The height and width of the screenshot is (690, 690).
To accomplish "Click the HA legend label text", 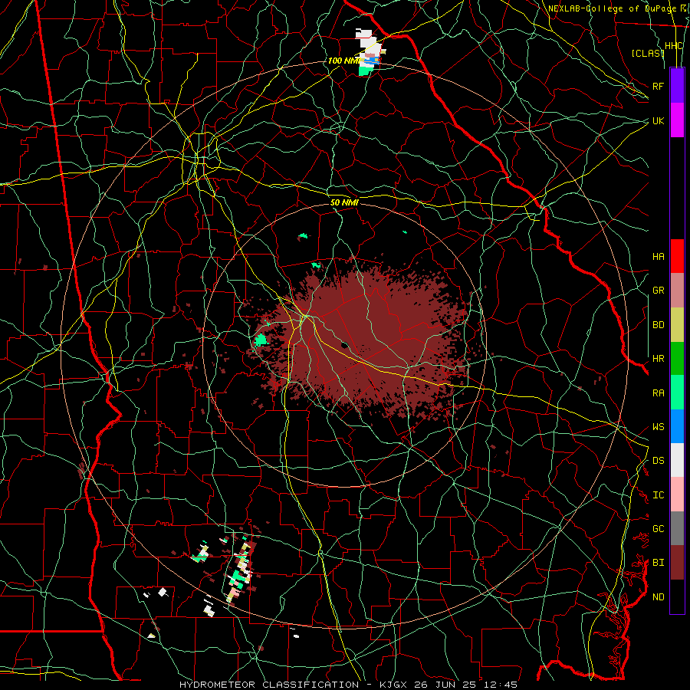I will coord(658,257).
